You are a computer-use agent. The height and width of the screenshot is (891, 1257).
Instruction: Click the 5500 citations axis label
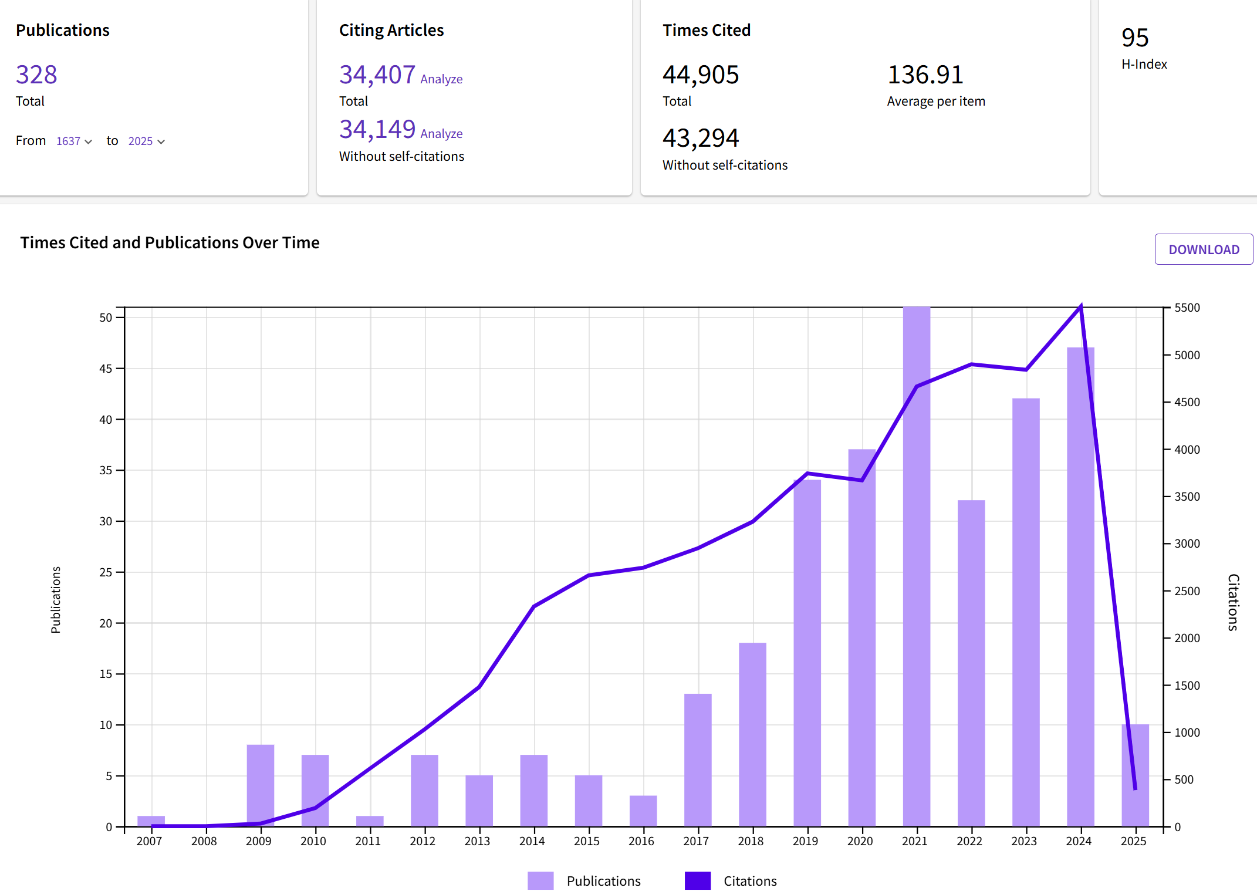[x=1187, y=308]
